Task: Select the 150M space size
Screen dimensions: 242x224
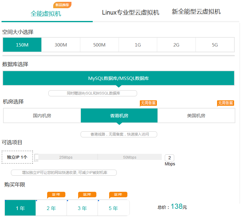Action: click(22, 45)
